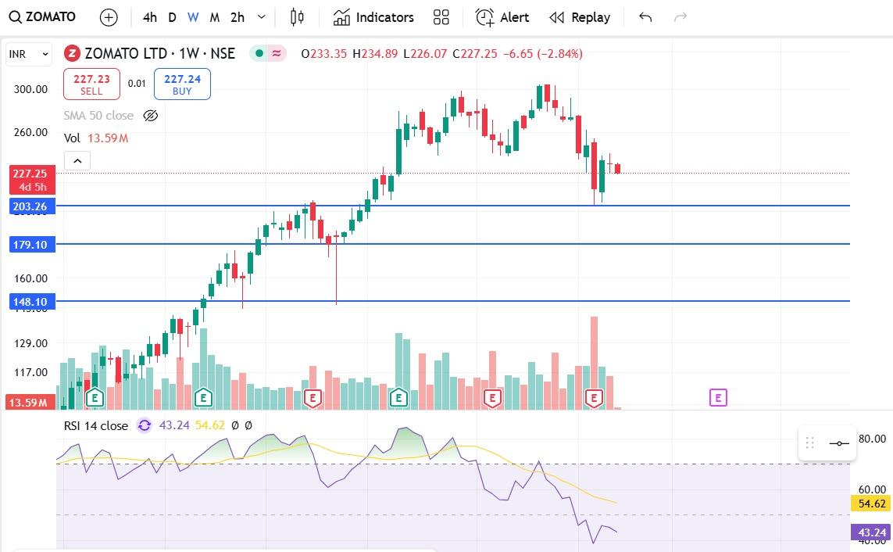Click the green market status dot

click(259, 53)
